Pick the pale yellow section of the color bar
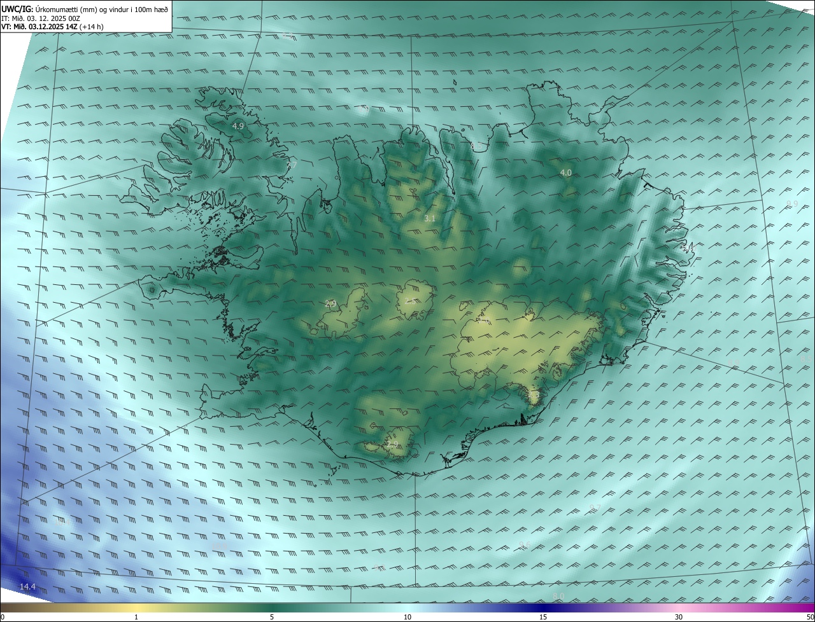Screen dimensions: 815x622 [x=136, y=607]
